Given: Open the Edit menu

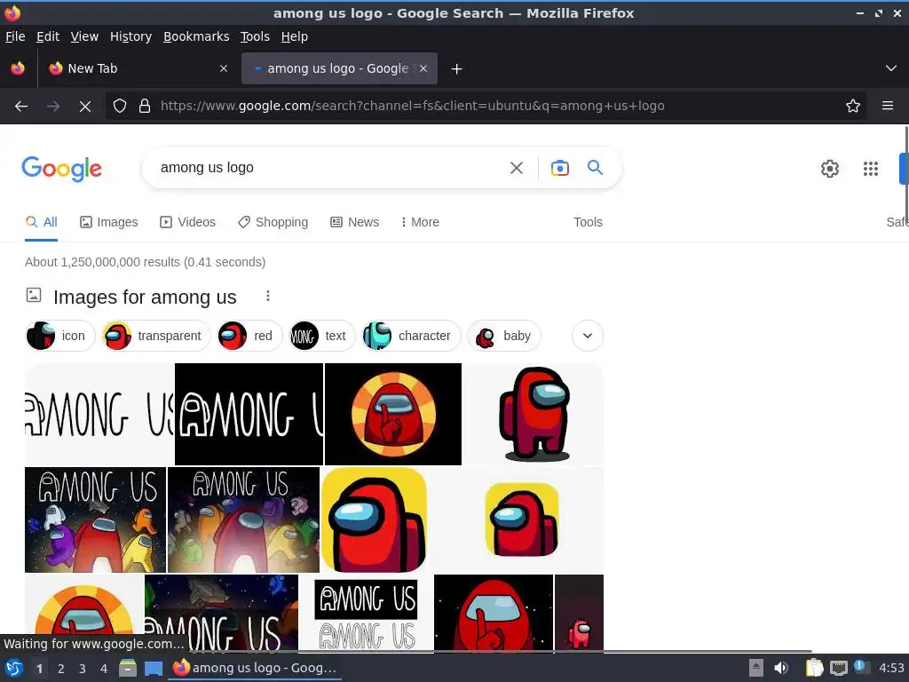Looking at the screenshot, I should [x=48, y=36].
